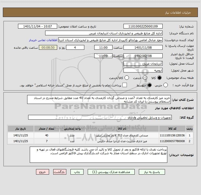Click the price validity date 1402/02/08
Screen dimensions: 201x195
point(143,56)
